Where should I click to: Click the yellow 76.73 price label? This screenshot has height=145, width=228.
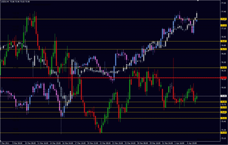point(224,49)
